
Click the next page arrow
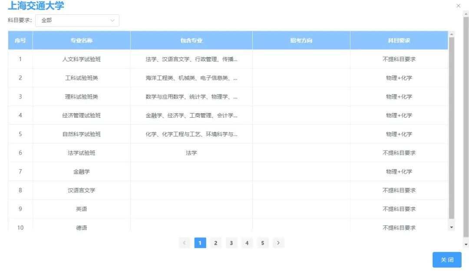point(278,243)
